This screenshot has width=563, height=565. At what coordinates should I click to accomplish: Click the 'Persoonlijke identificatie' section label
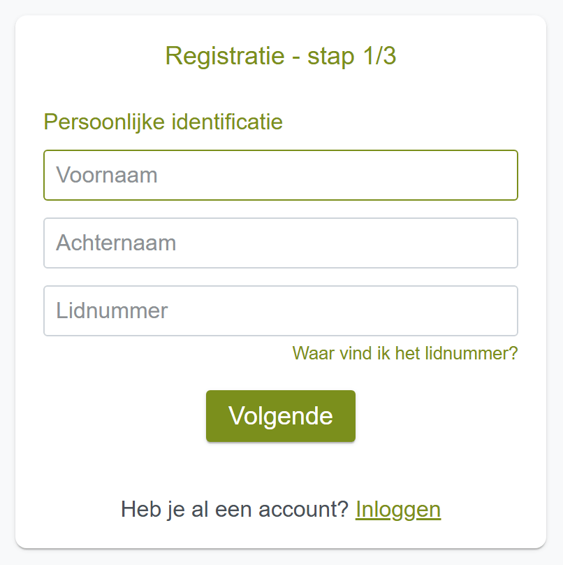pos(163,122)
